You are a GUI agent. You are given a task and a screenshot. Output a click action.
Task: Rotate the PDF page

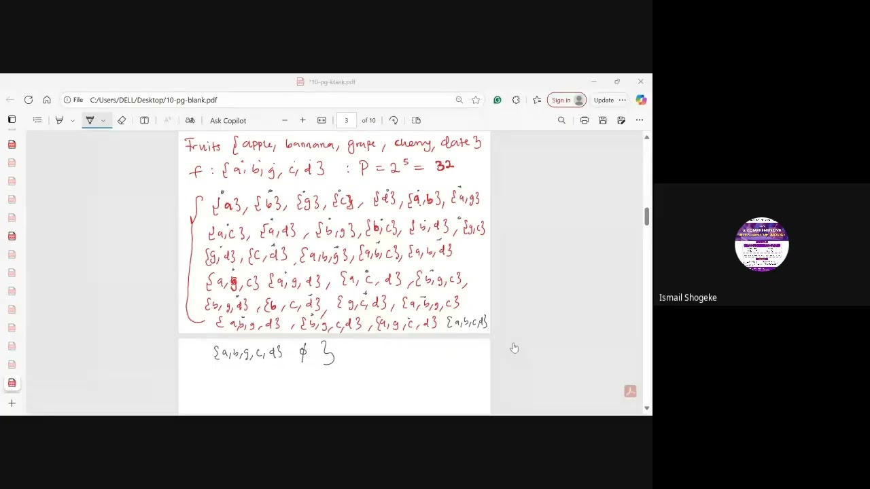click(394, 120)
